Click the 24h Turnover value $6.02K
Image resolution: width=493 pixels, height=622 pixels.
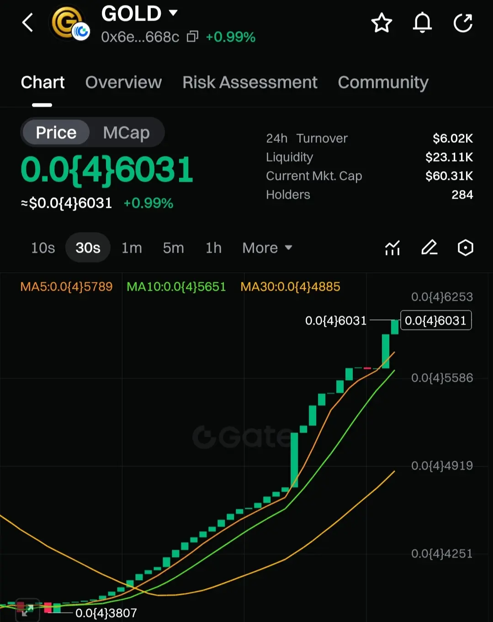[453, 138]
